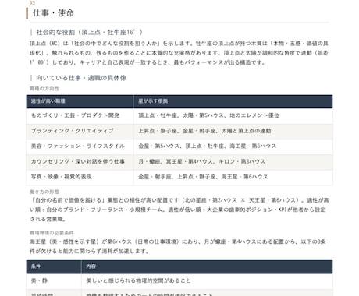Select the cell '写真・映像・視覚的表現'
Image resolution: width=359 pixels, height=296 pixels.
(x=80, y=177)
